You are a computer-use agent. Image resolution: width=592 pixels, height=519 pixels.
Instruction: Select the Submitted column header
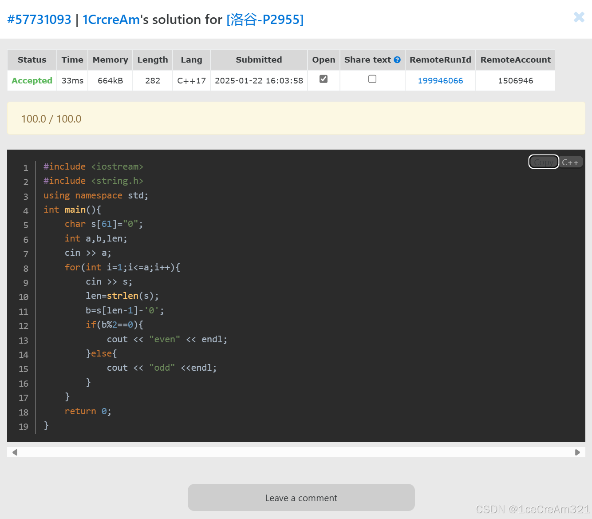pos(259,59)
